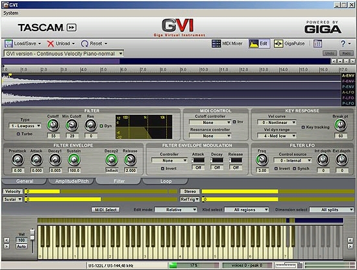Open the Load/Save disk icon

8,43
